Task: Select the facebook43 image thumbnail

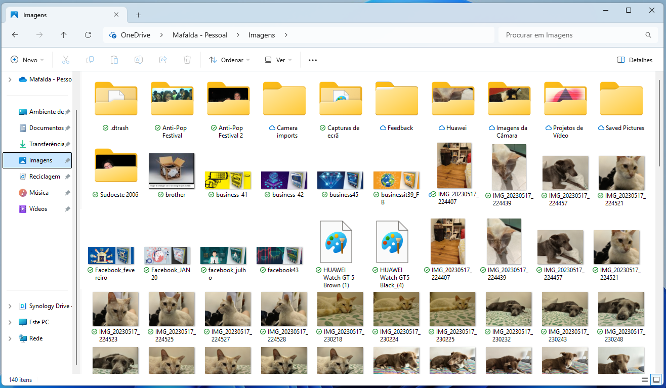Action: click(279, 255)
